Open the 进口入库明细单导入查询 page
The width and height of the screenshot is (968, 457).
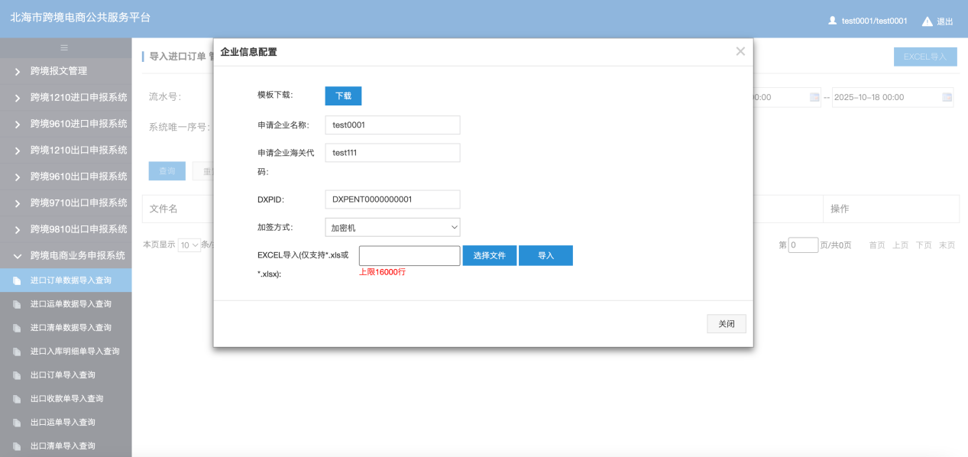pos(75,352)
